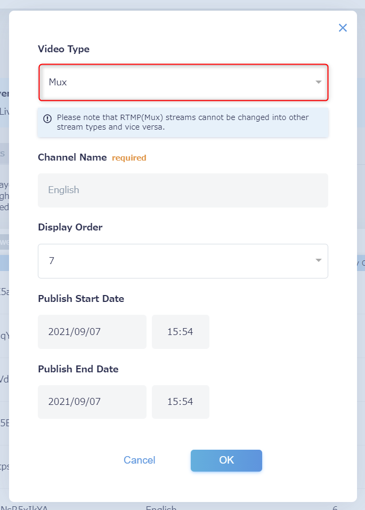Select the Publish End Date time field
Screen dimensions: 365x510
(181, 402)
